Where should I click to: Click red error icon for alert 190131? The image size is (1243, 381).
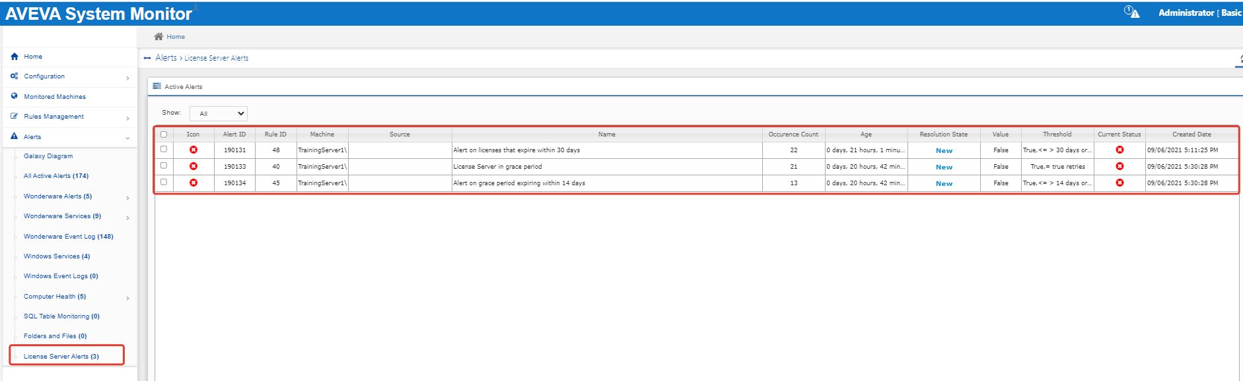click(x=194, y=150)
